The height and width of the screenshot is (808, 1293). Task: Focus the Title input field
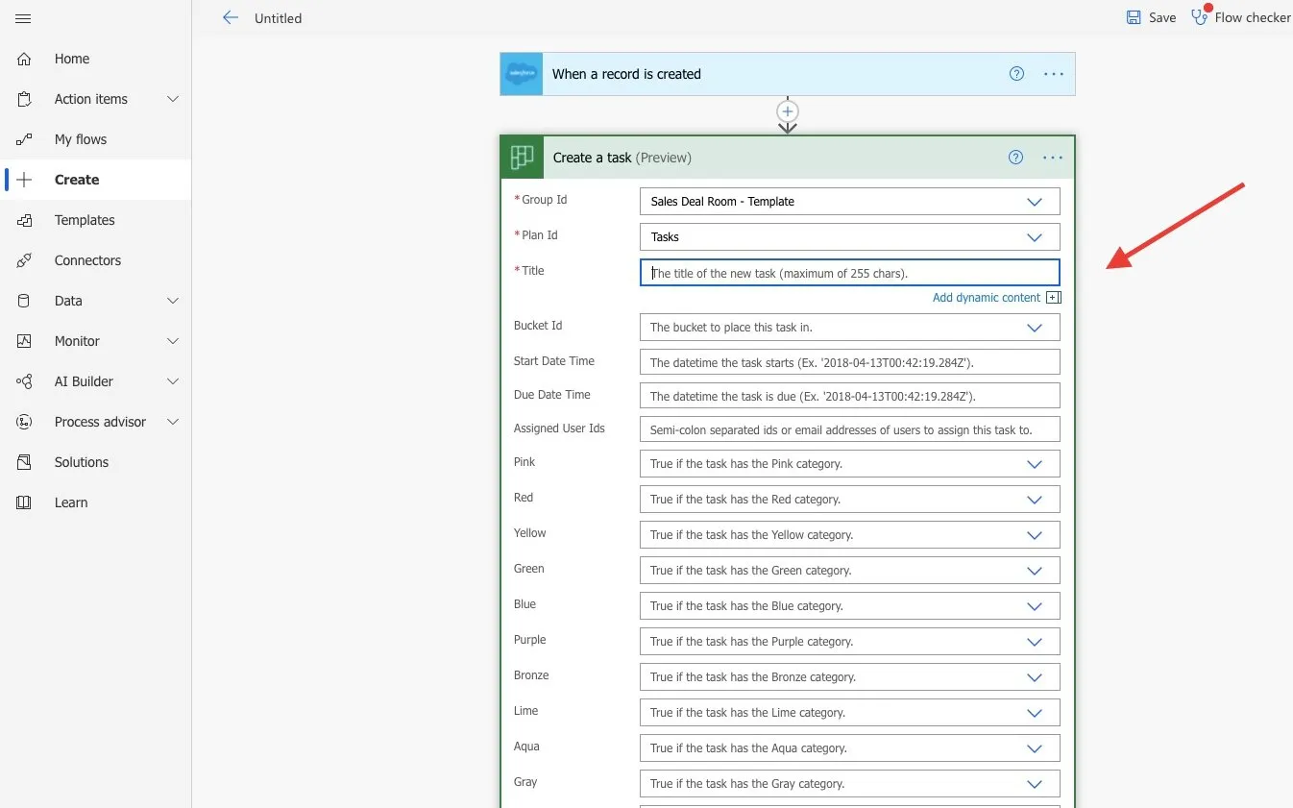850,273
